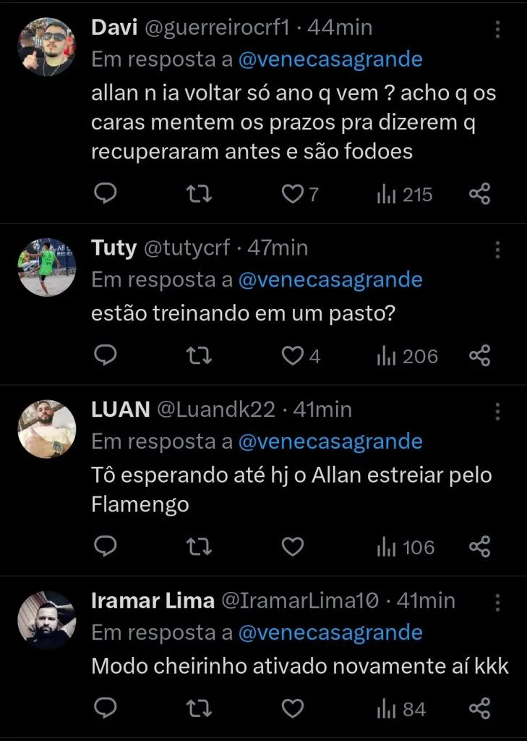Open more options on LUAN's tweet
This screenshot has height=741, width=527.
(x=497, y=412)
